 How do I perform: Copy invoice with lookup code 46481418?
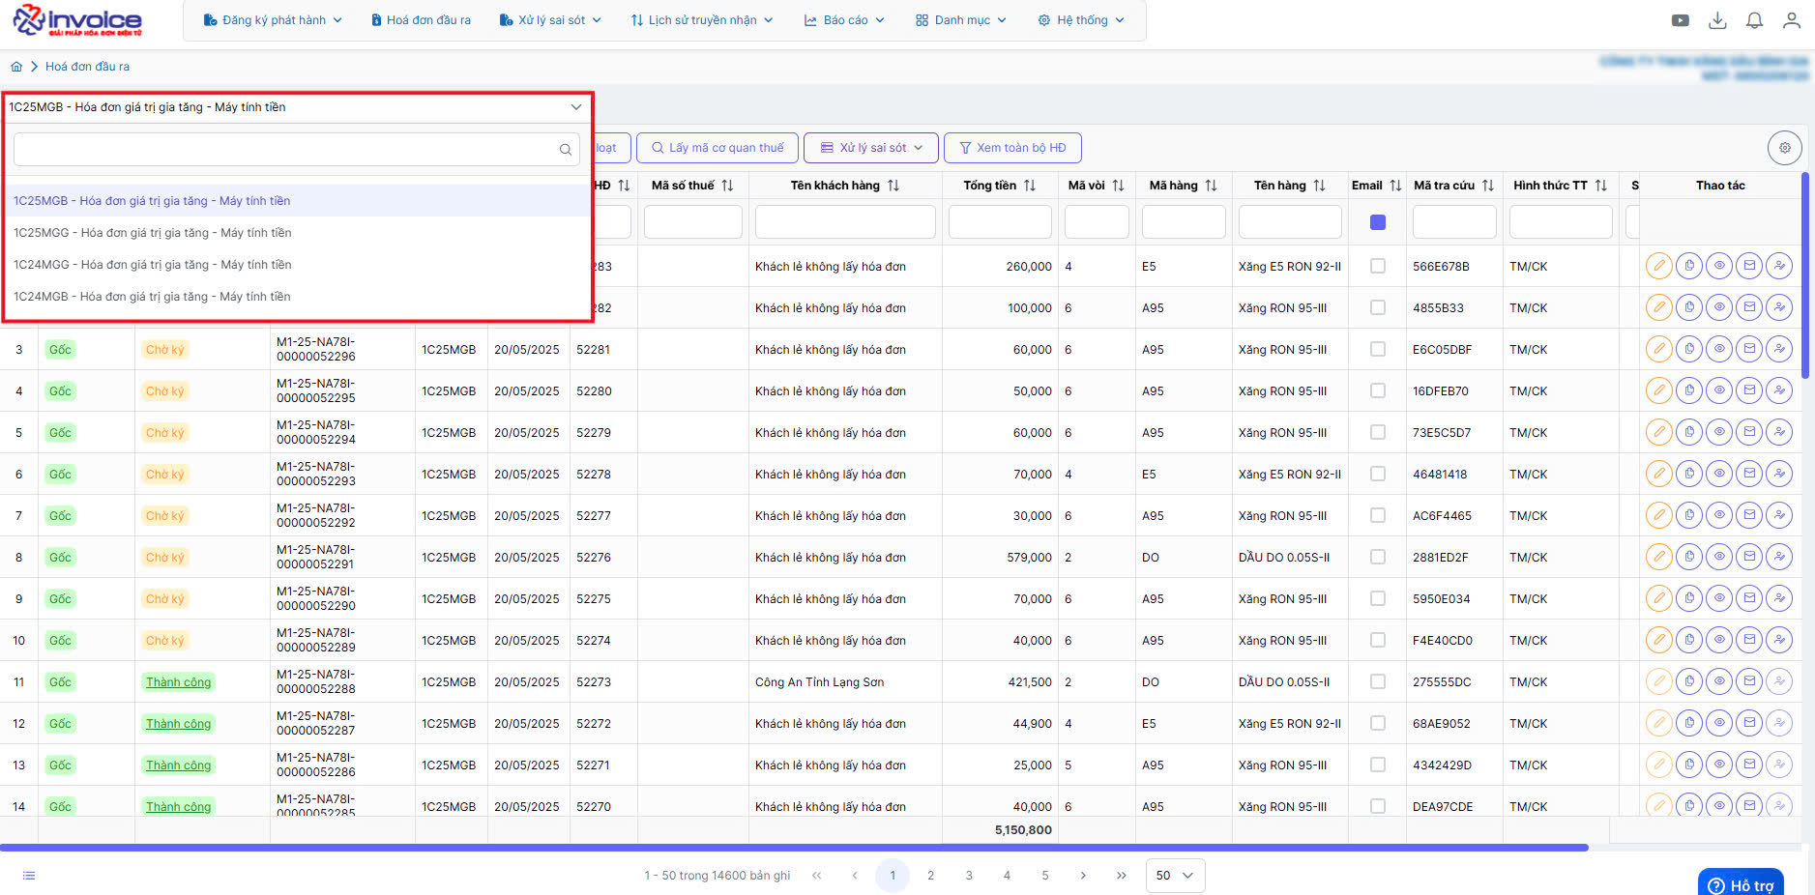1689,474
